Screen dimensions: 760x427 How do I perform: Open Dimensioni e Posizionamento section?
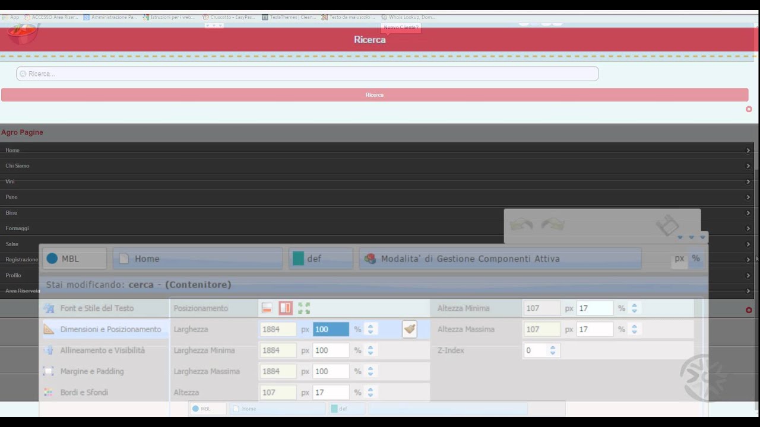(106, 329)
